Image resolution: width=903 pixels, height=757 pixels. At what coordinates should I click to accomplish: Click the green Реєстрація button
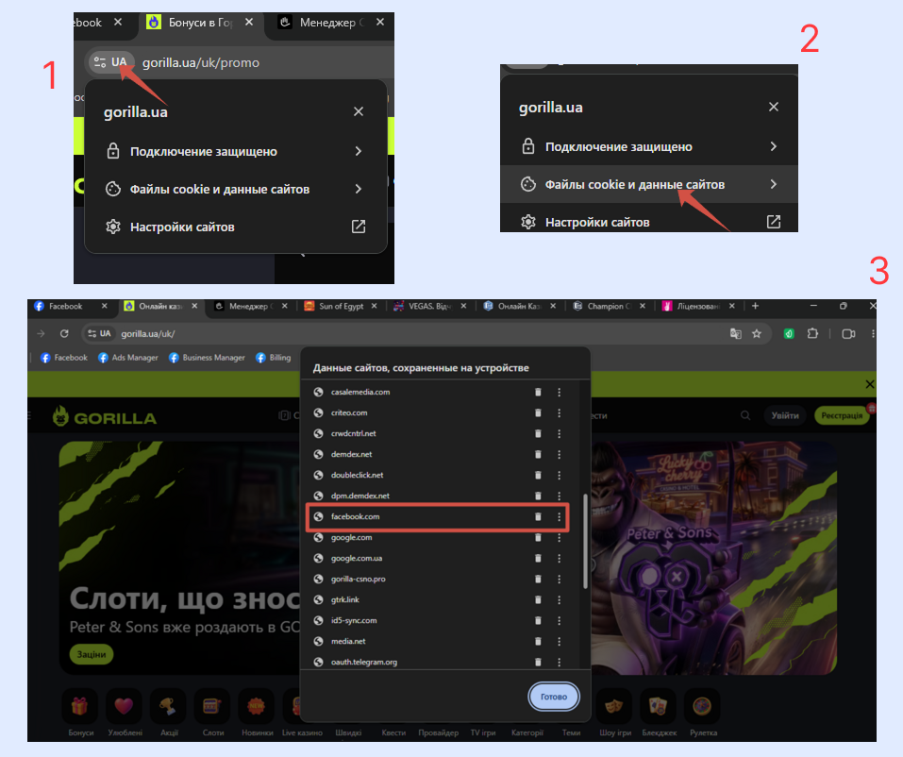(x=842, y=415)
